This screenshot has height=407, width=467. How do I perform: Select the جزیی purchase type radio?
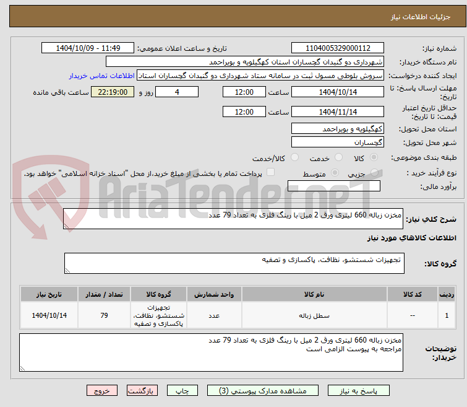tap(374, 172)
